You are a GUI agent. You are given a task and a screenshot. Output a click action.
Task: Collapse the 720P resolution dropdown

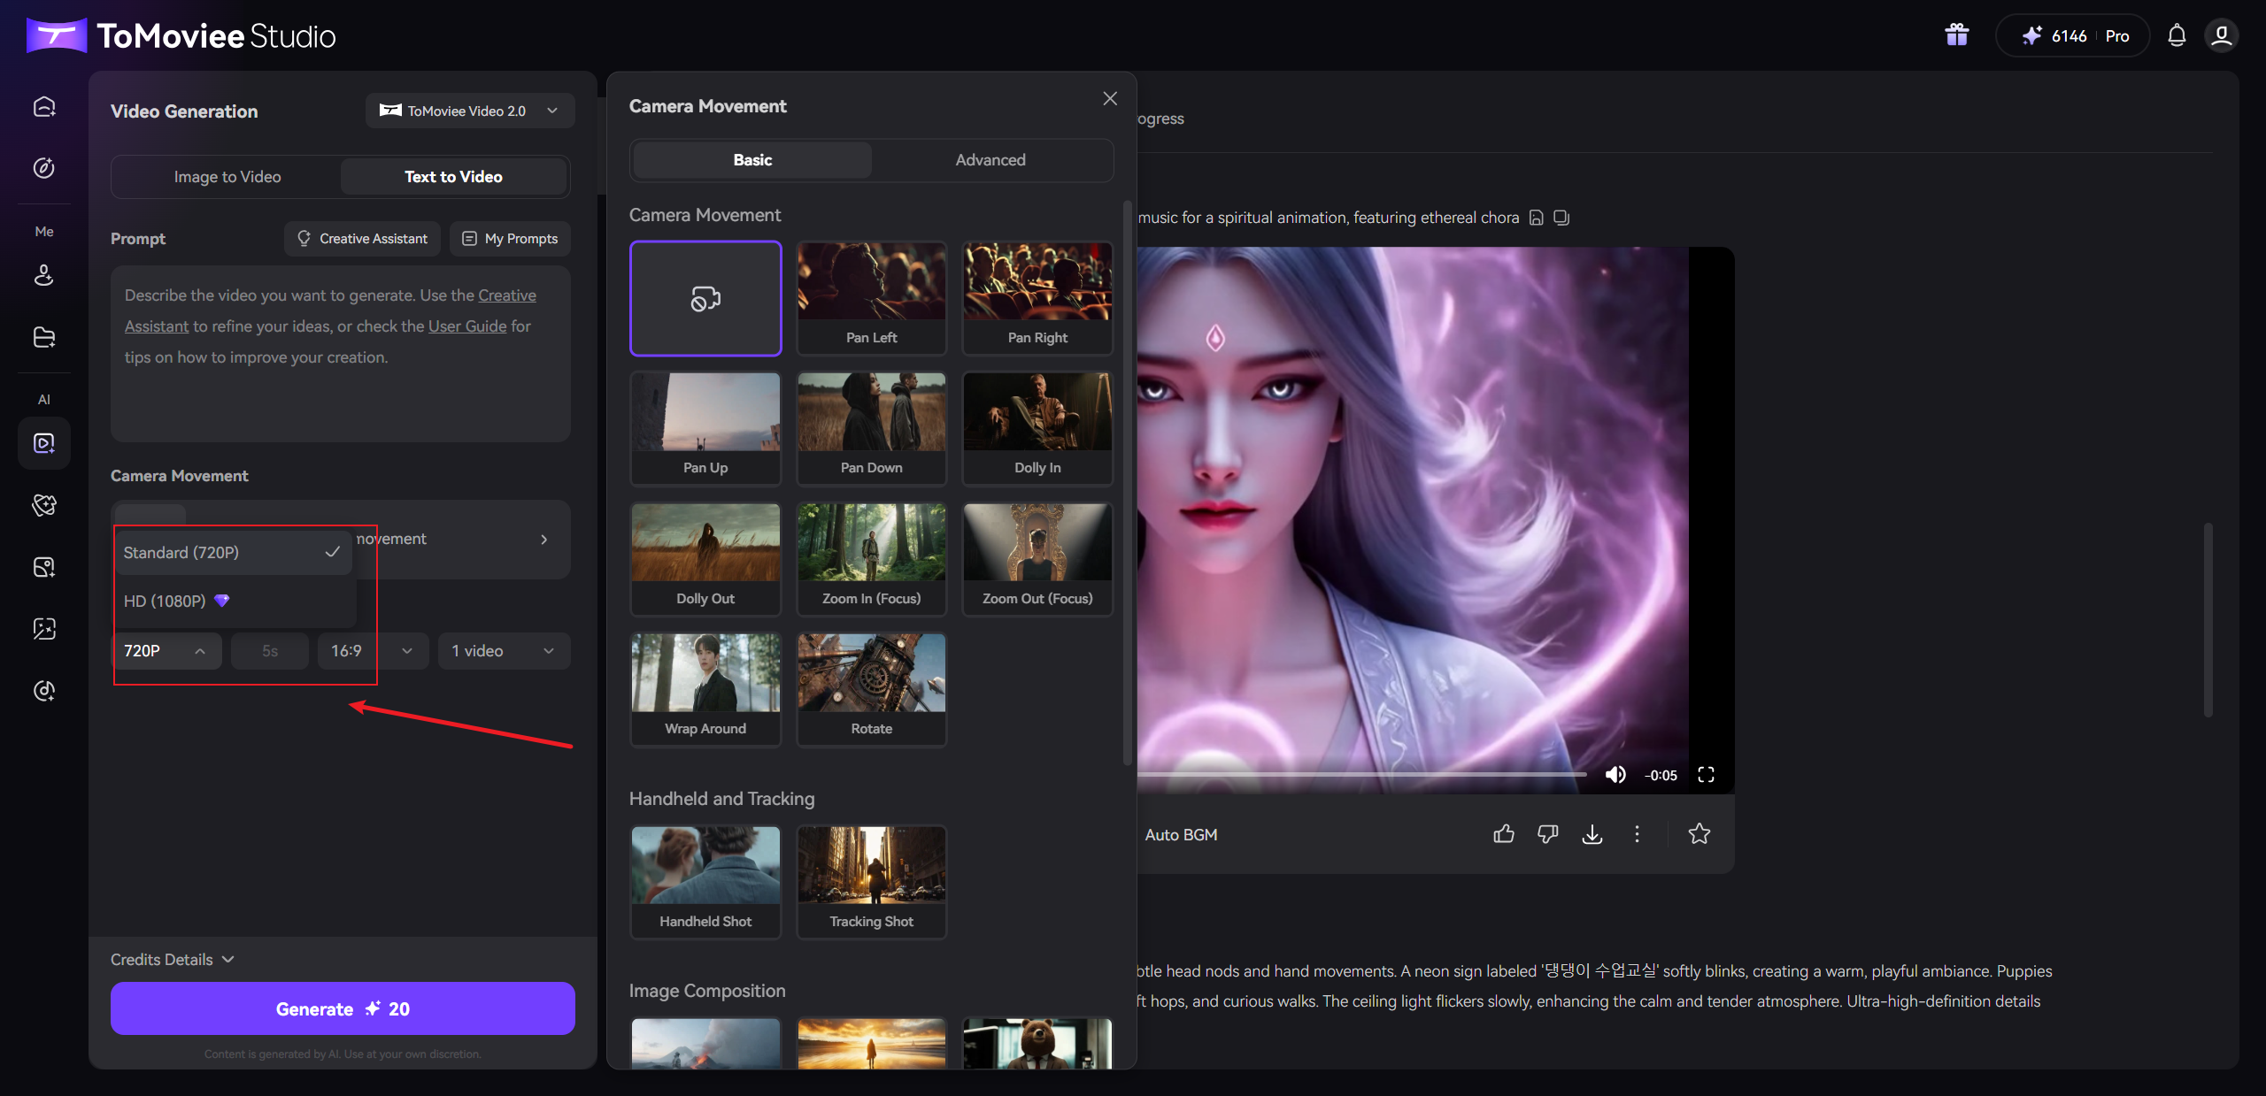[166, 651]
